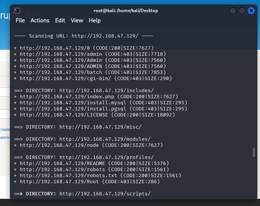Minimize the terminal window
The image size is (260, 206).
point(233,11)
